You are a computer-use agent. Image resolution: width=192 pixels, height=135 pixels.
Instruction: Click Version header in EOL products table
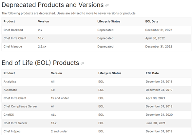pyautogui.click(x=56, y=73)
